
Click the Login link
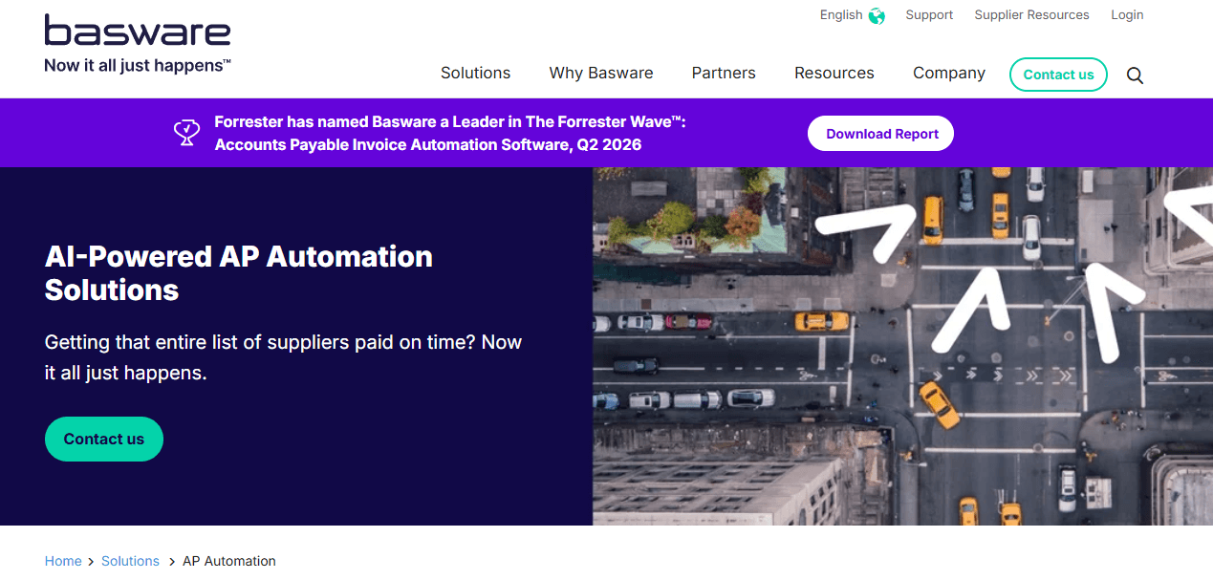pyautogui.click(x=1127, y=15)
